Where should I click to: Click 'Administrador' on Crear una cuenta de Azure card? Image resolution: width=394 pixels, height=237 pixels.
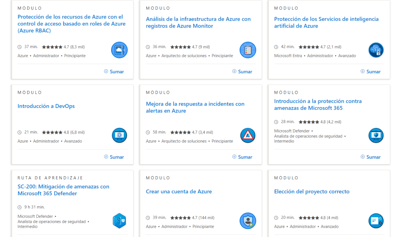click(x=174, y=227)
